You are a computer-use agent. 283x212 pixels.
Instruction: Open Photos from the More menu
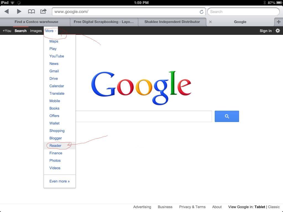55,160
